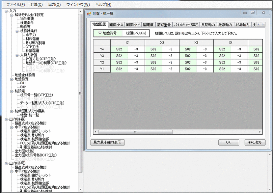
Task: Select 鉄筋強度 tree item
Action: tap(32, 51)
